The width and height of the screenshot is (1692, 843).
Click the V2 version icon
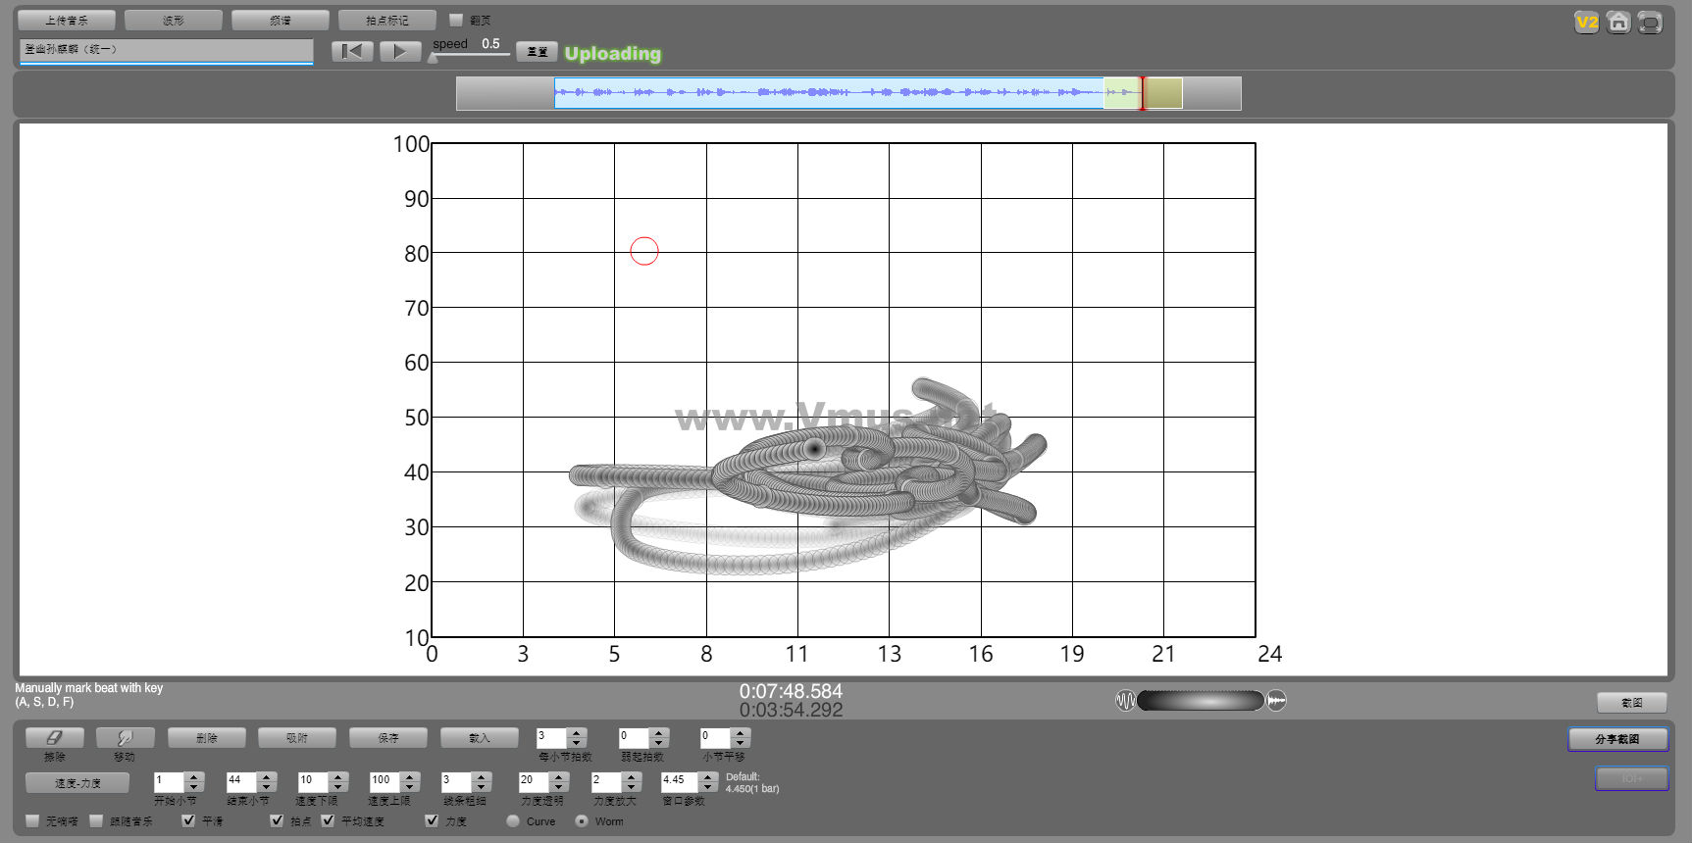coord(1586,23)
